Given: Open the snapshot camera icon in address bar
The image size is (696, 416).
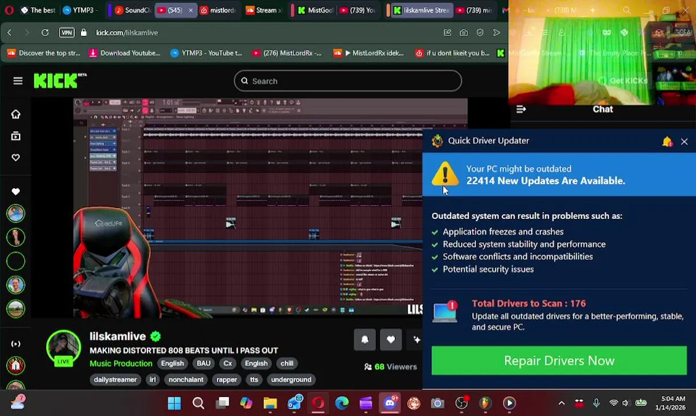Looking at the screenshot, I should [x=464, y=33].
